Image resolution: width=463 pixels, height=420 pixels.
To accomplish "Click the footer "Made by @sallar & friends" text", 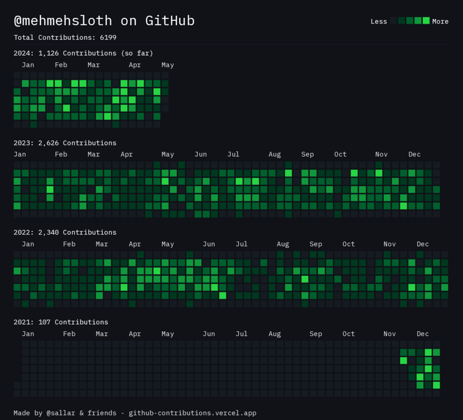I will (x=65, y=413).
